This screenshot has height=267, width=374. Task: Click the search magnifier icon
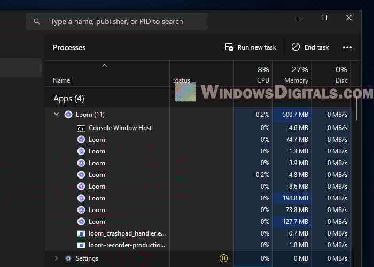tap(37, 22)
